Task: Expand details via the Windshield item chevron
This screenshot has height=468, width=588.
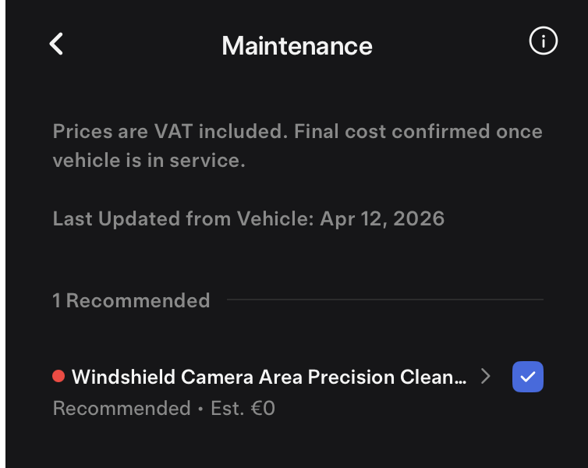Action: click(x=486, y=377)
